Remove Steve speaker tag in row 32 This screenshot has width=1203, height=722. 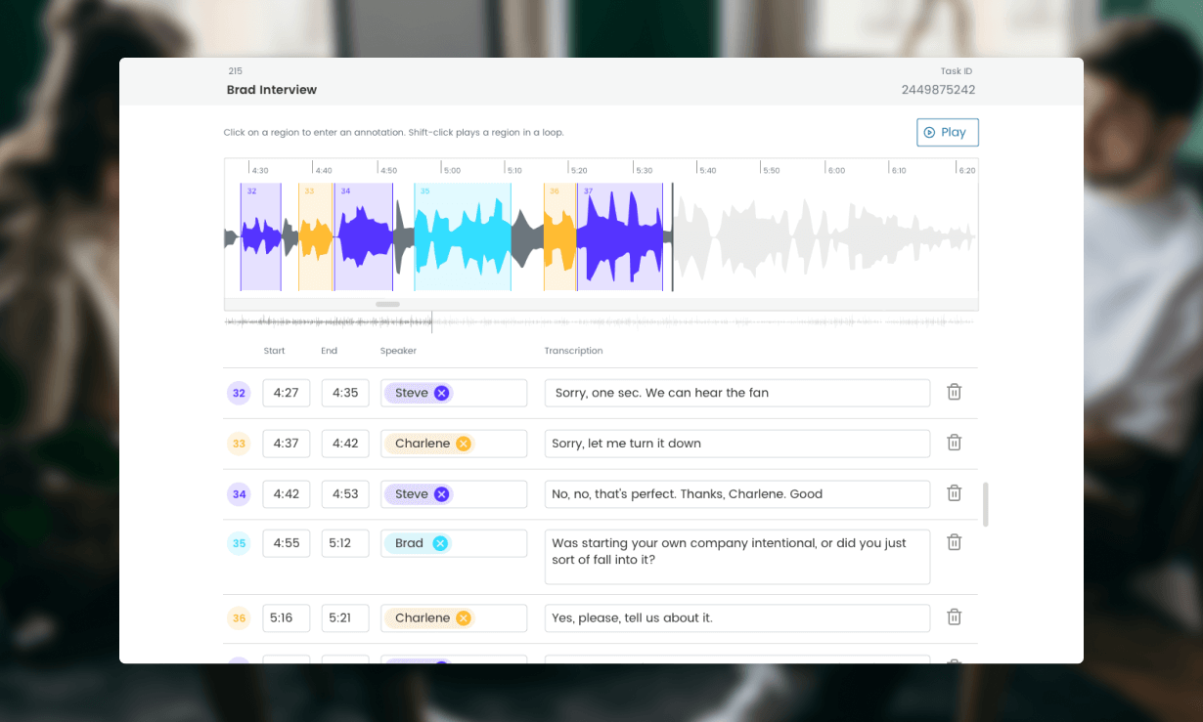(x=441, y=393)
